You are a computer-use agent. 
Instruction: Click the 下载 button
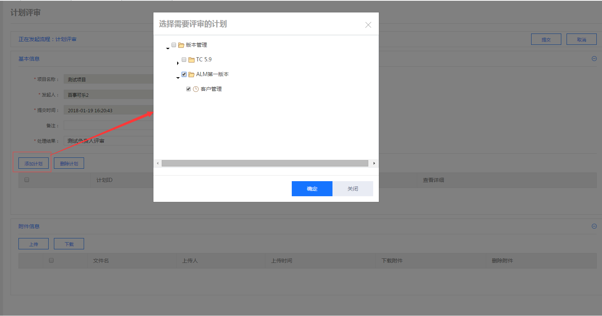[x=69, y=244]
